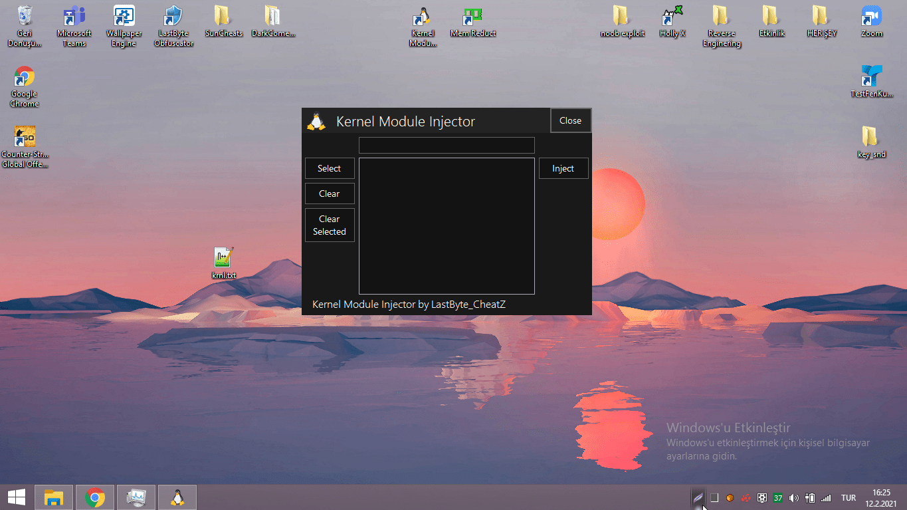This screenshot has width=907, height=510.
Task: Click the Clear button
Action: pyautogui.click(x=330, y=193)
